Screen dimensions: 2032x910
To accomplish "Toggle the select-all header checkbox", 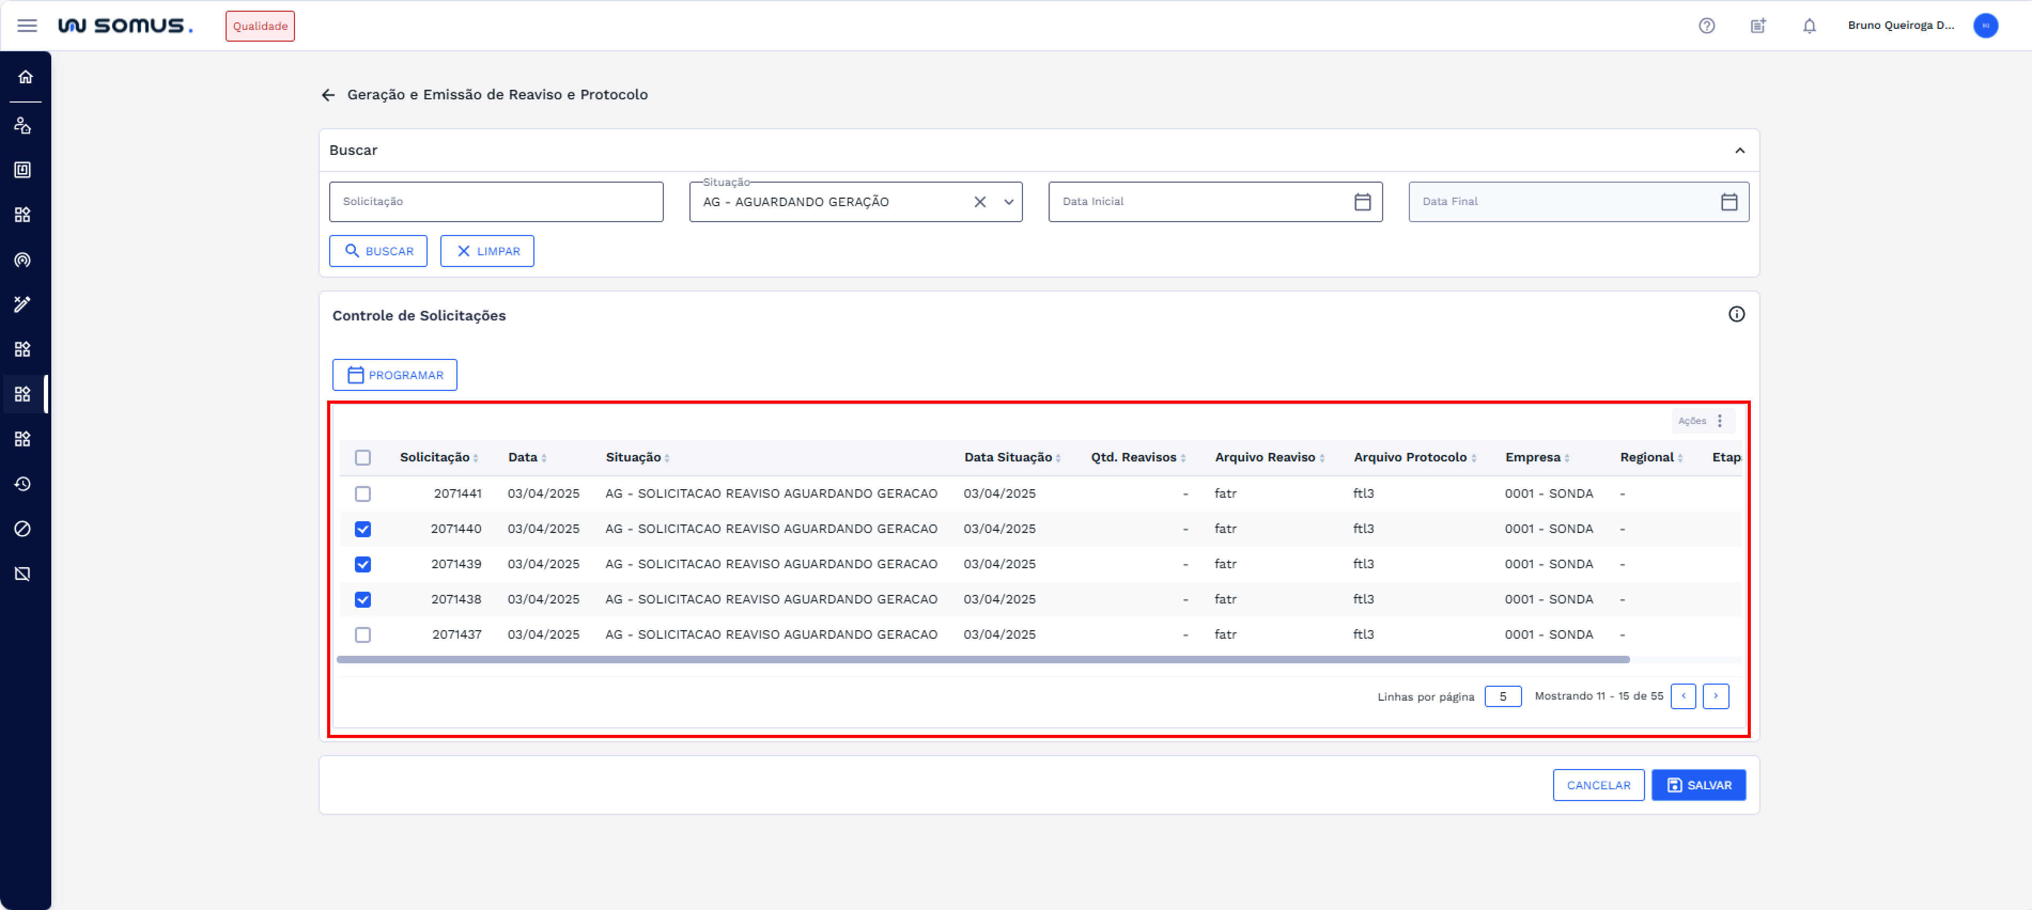I will click(362, 458).
